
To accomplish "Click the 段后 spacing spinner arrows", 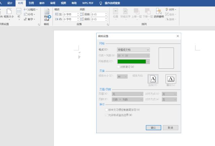I will point(106,19).
